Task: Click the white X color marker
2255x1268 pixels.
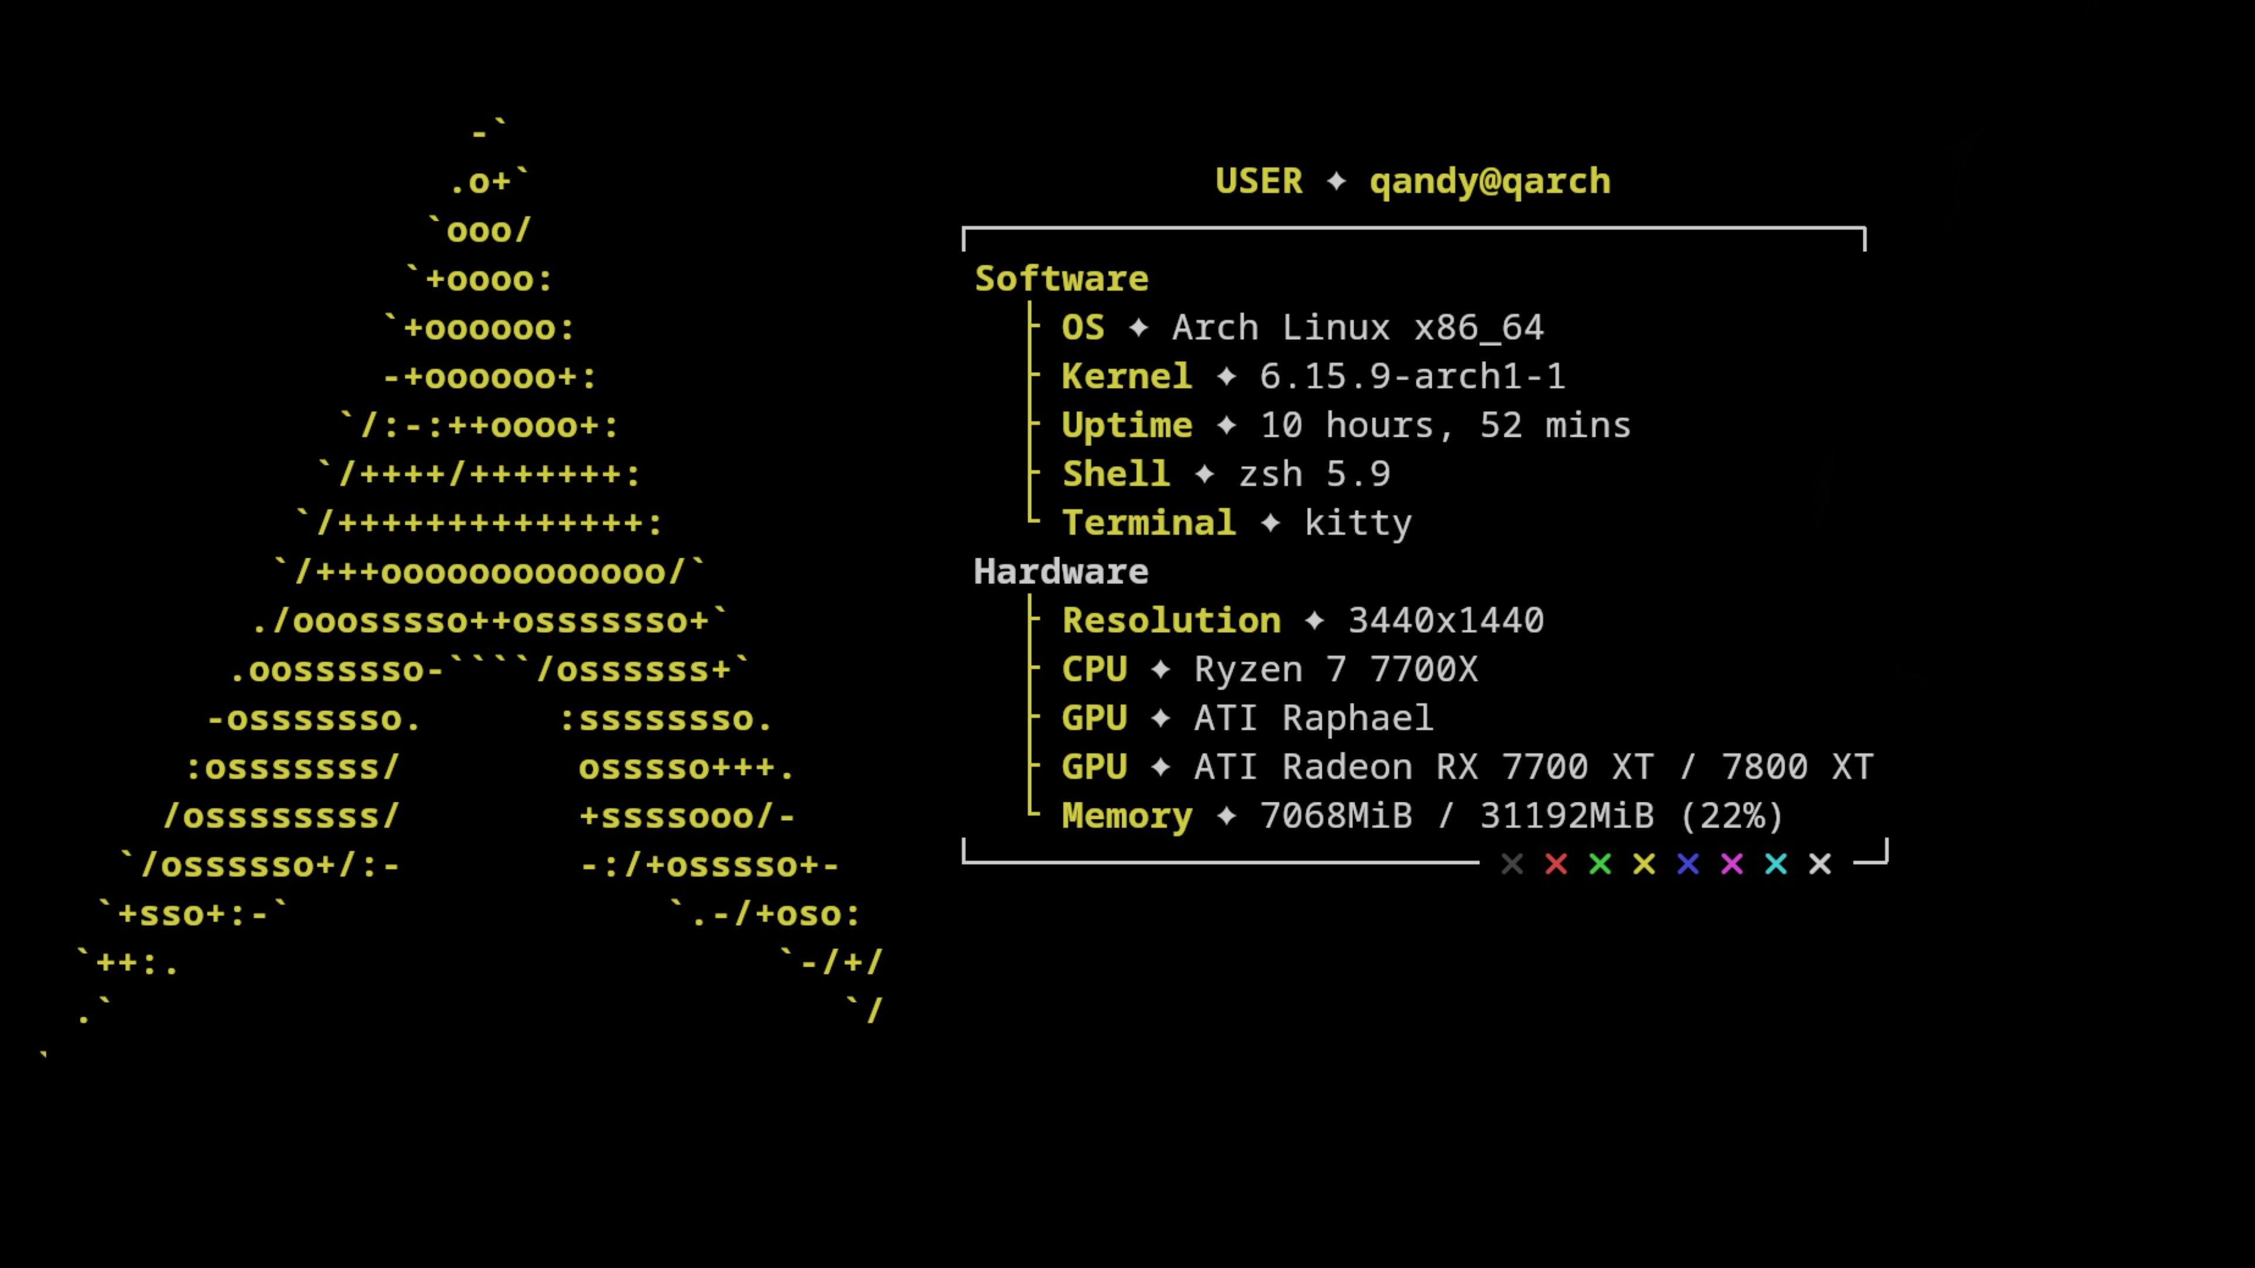Action: coord(1820,865)
